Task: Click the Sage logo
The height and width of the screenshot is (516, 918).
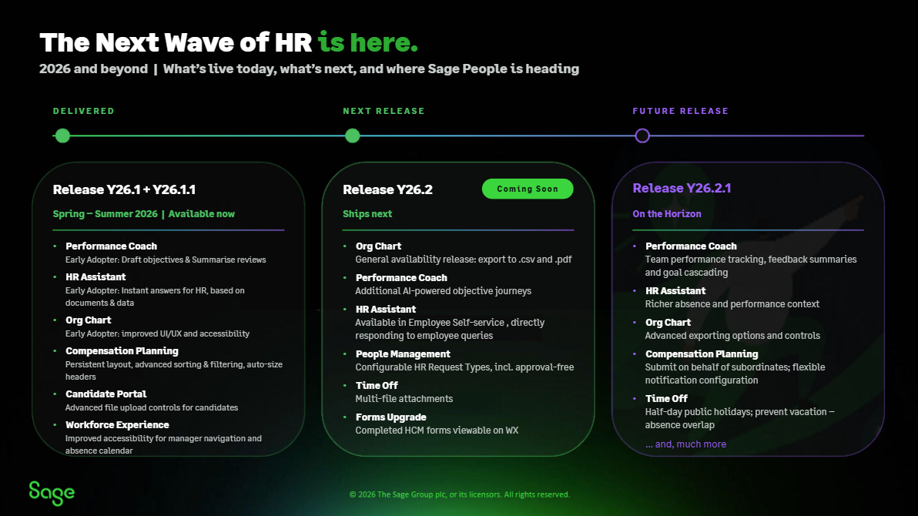Action: (x=52, y=493)
